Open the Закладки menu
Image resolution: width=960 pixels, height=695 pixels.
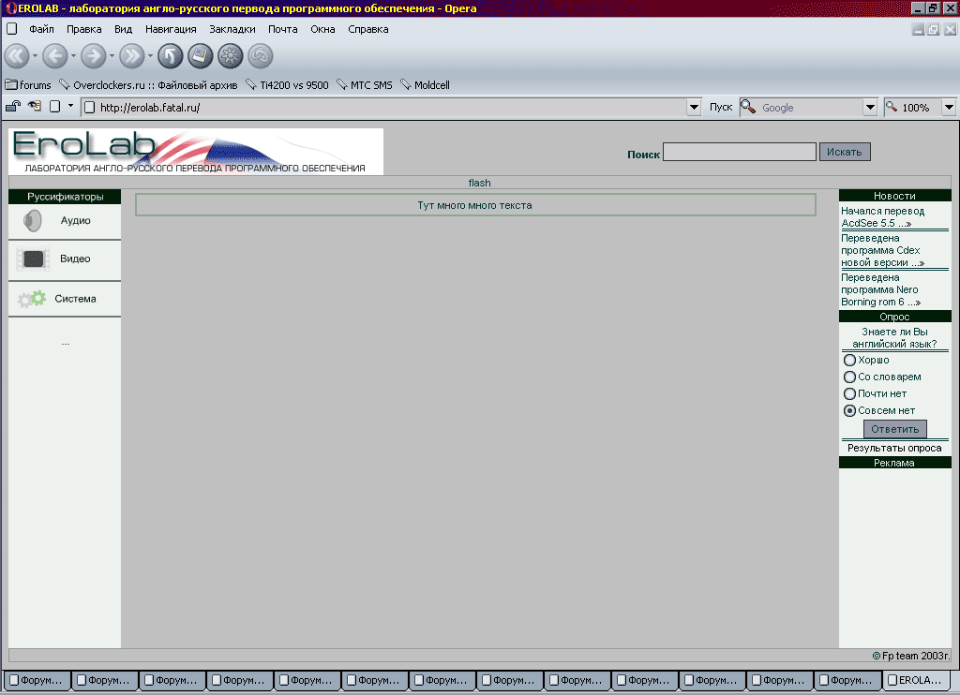click(232, 29)
